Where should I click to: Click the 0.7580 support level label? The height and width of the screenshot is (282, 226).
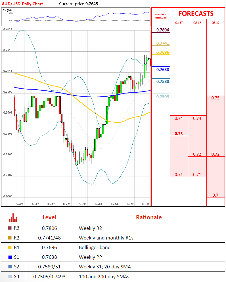163,81
